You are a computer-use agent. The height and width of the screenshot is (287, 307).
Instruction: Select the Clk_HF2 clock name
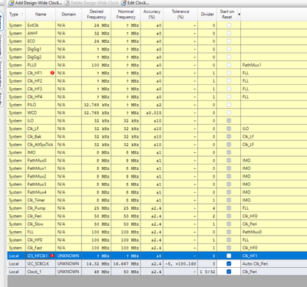35,81
